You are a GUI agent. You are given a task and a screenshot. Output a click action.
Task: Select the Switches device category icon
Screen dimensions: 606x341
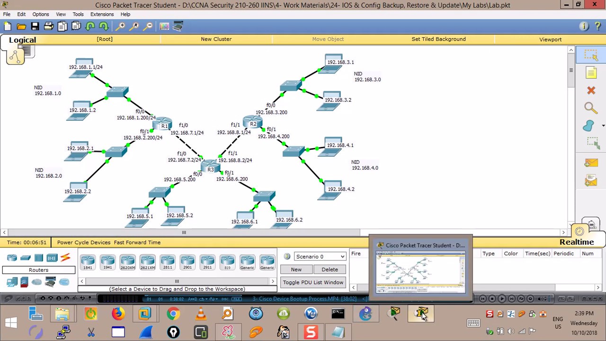pyautogui.click(x=26, y=258)
